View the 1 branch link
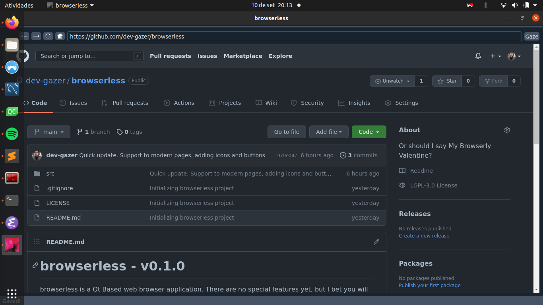Image resolution: width=543 pixels, height=305 pixels. [93, 132]
